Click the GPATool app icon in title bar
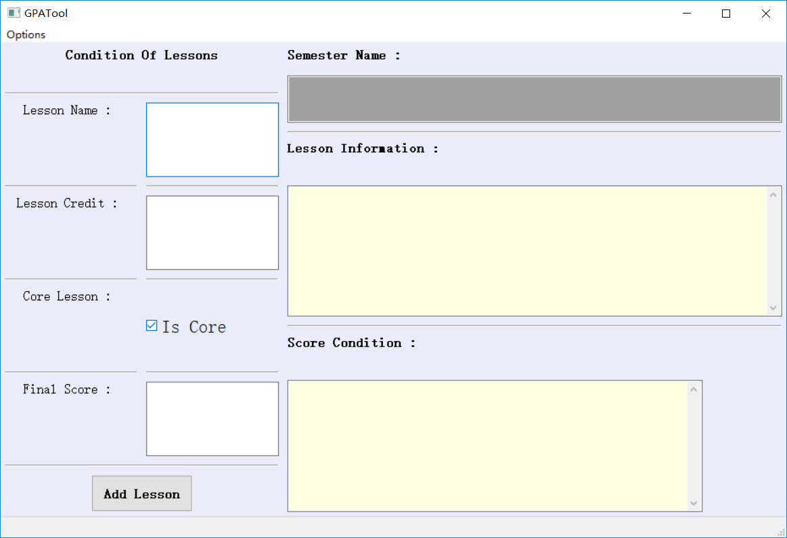Viewport: 787px width, 538px height. pos(14,13)
